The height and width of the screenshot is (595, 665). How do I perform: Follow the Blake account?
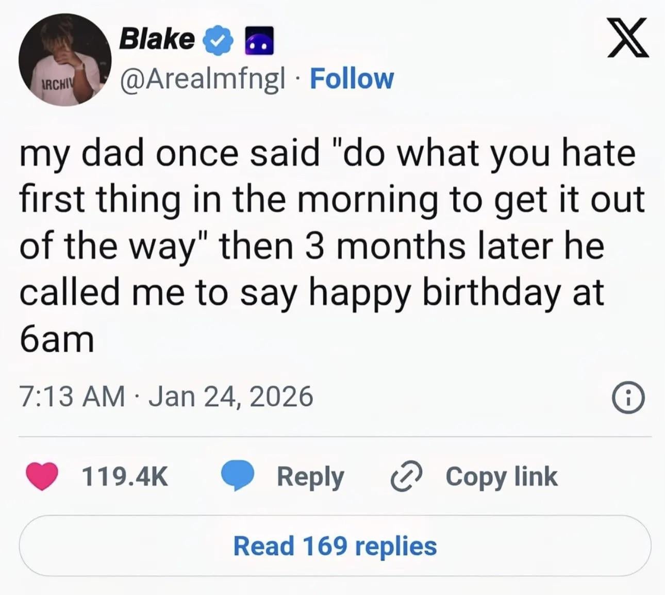coord(352,79)
